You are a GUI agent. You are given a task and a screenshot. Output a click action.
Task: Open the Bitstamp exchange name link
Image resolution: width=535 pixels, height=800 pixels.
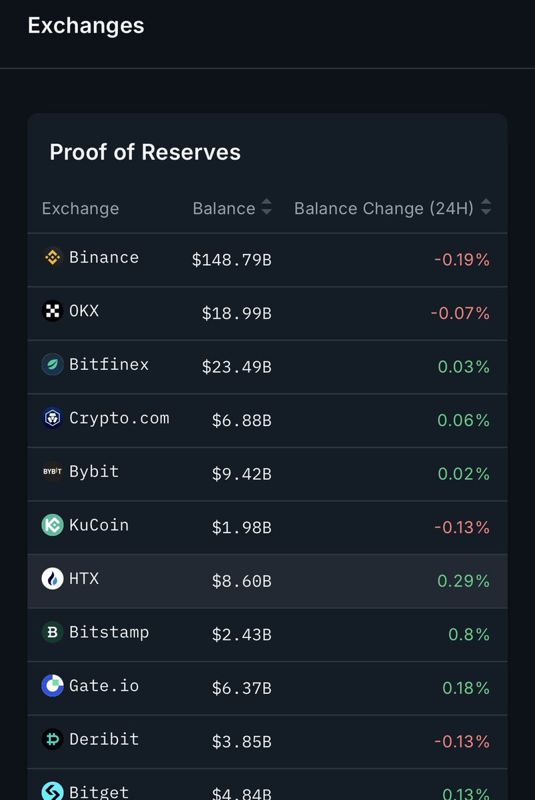click(x=109, y=632)
